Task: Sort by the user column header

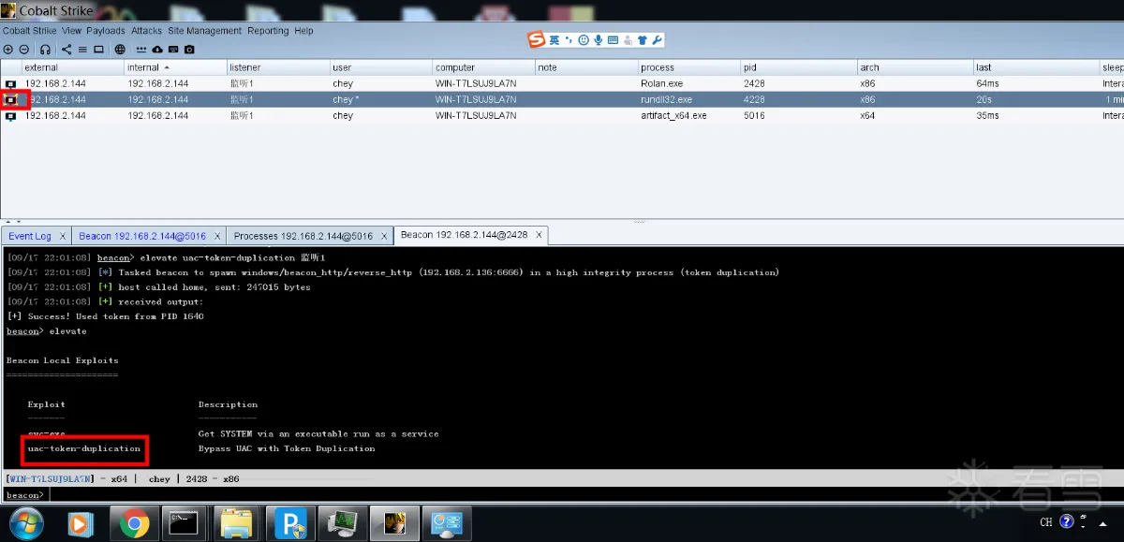Action: pos(381,67)
